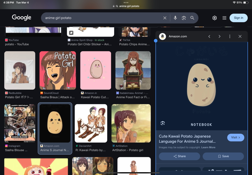The image size is (252, 175).
Task: Open Google Lens camera search icon
Action: (184, 18)
